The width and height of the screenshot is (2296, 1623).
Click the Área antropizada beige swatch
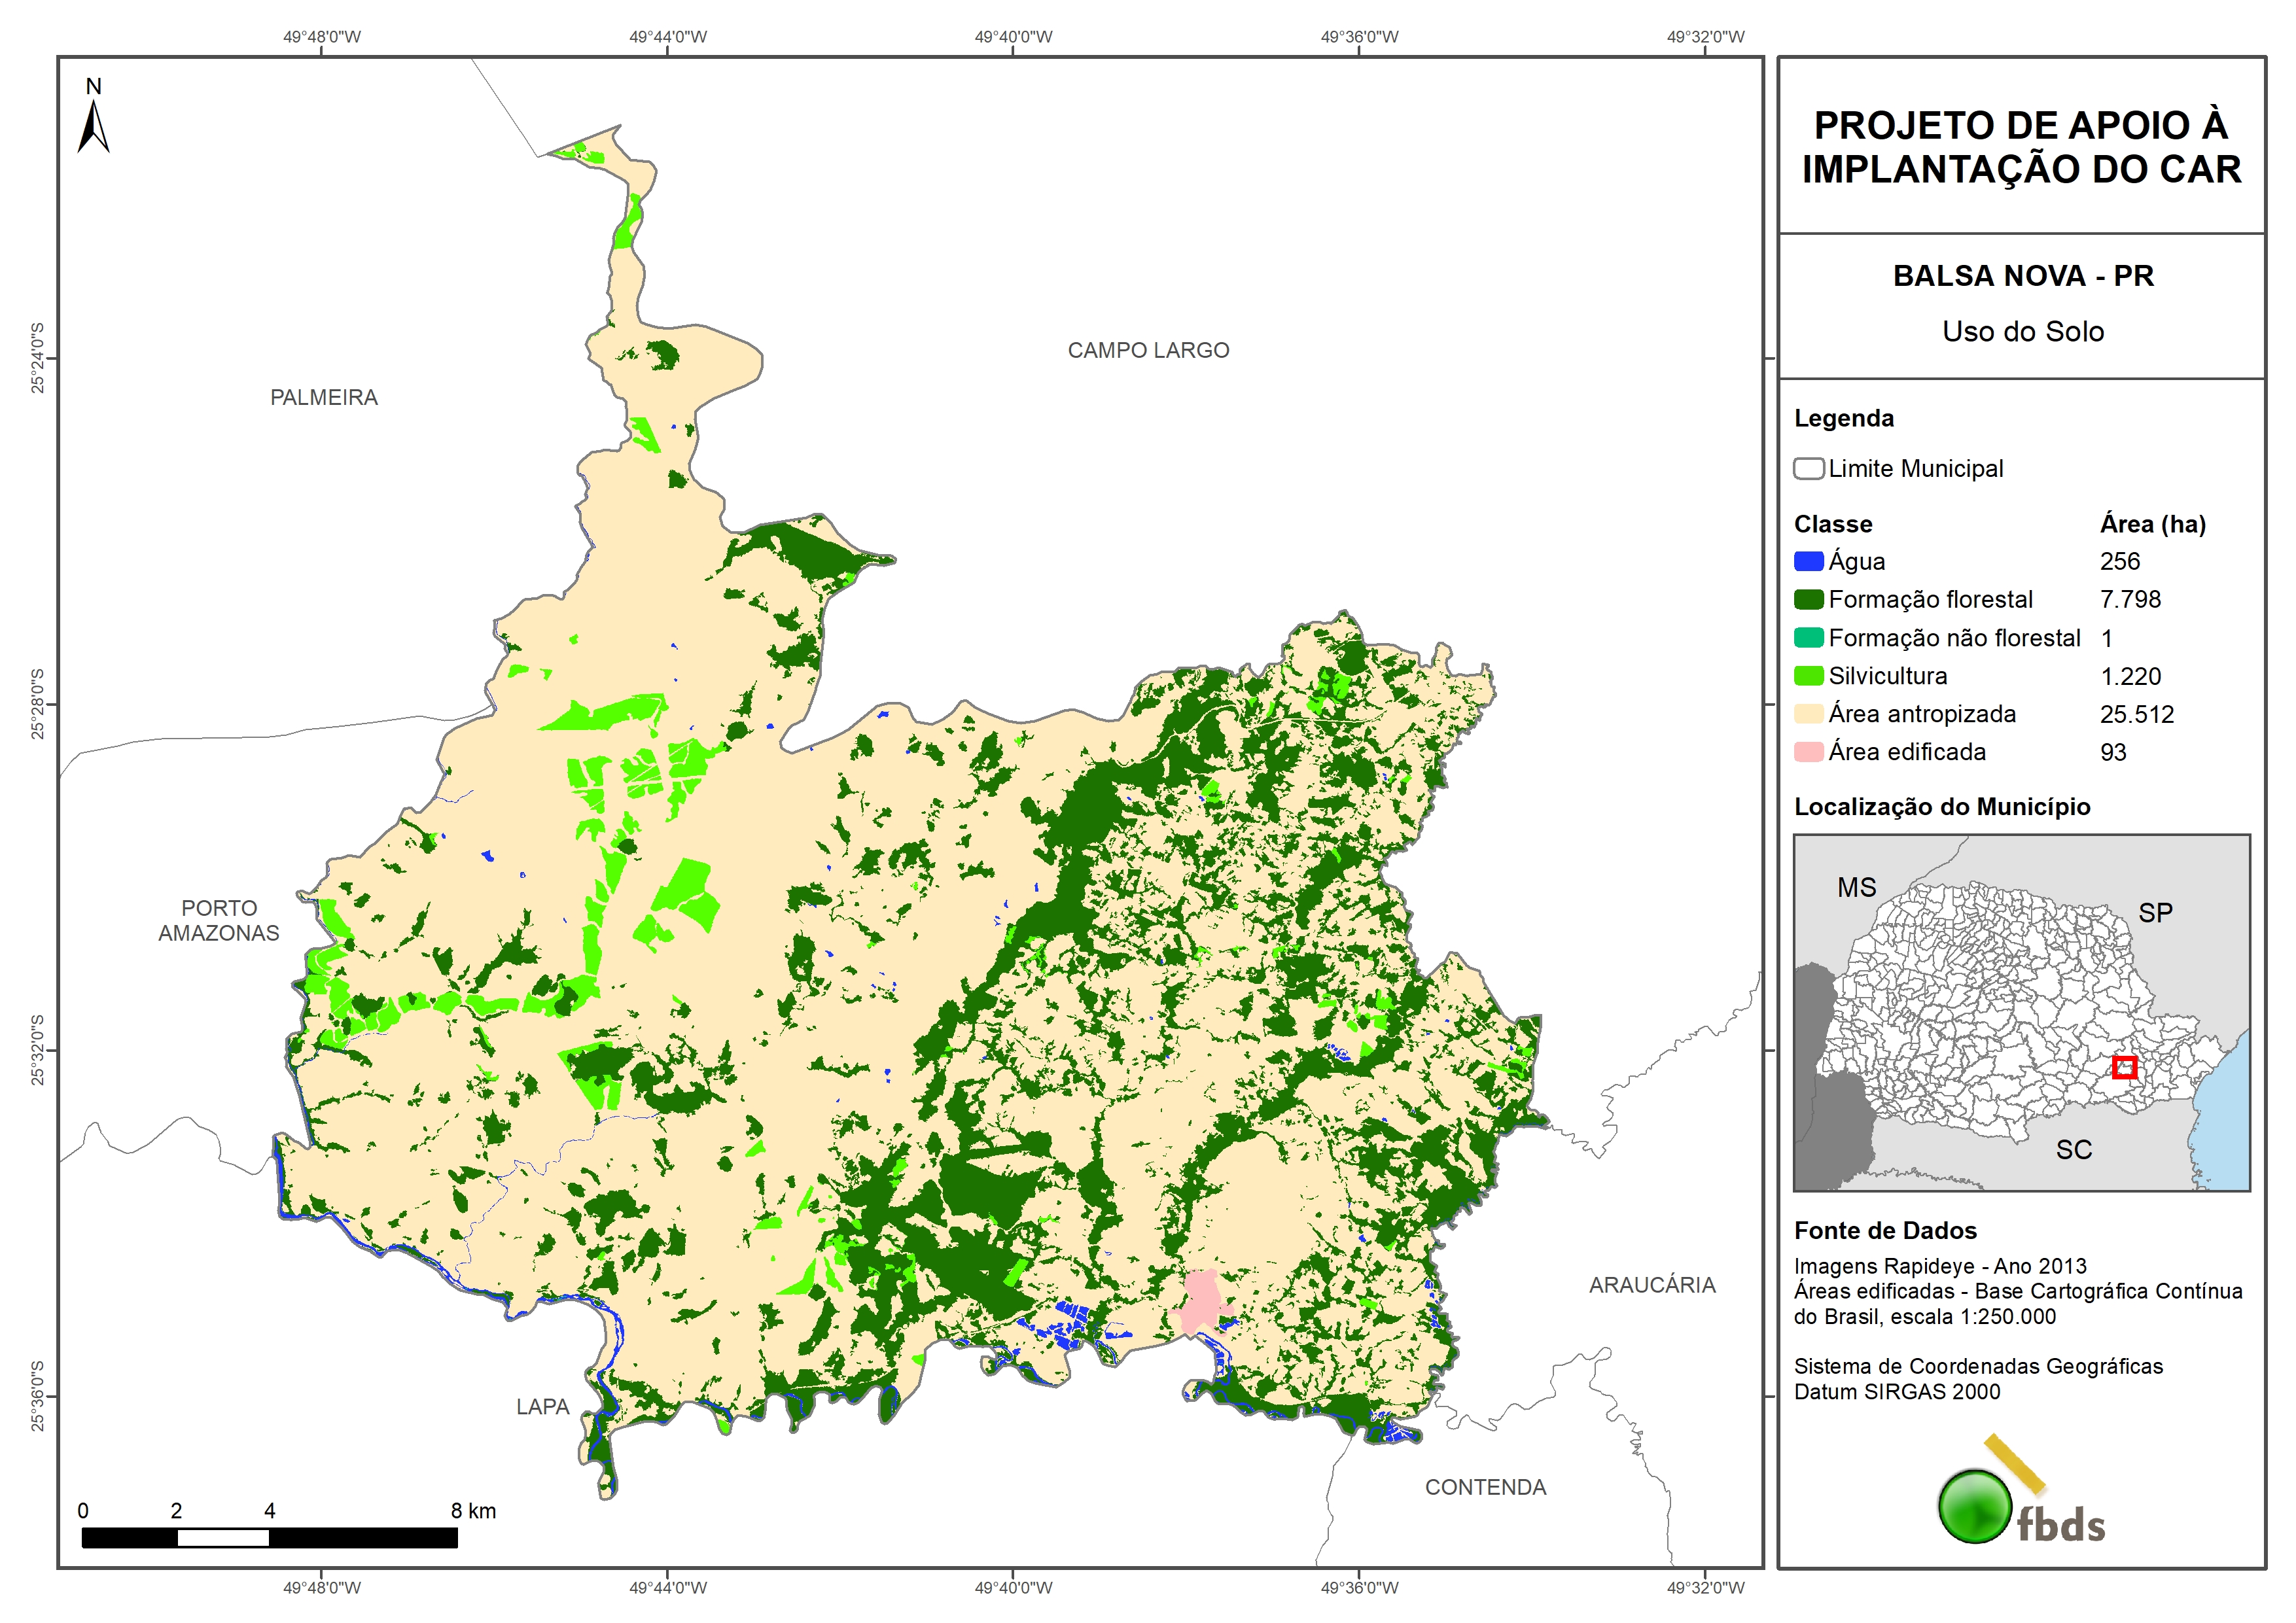pyautogui.click(x=1808, y=714)
